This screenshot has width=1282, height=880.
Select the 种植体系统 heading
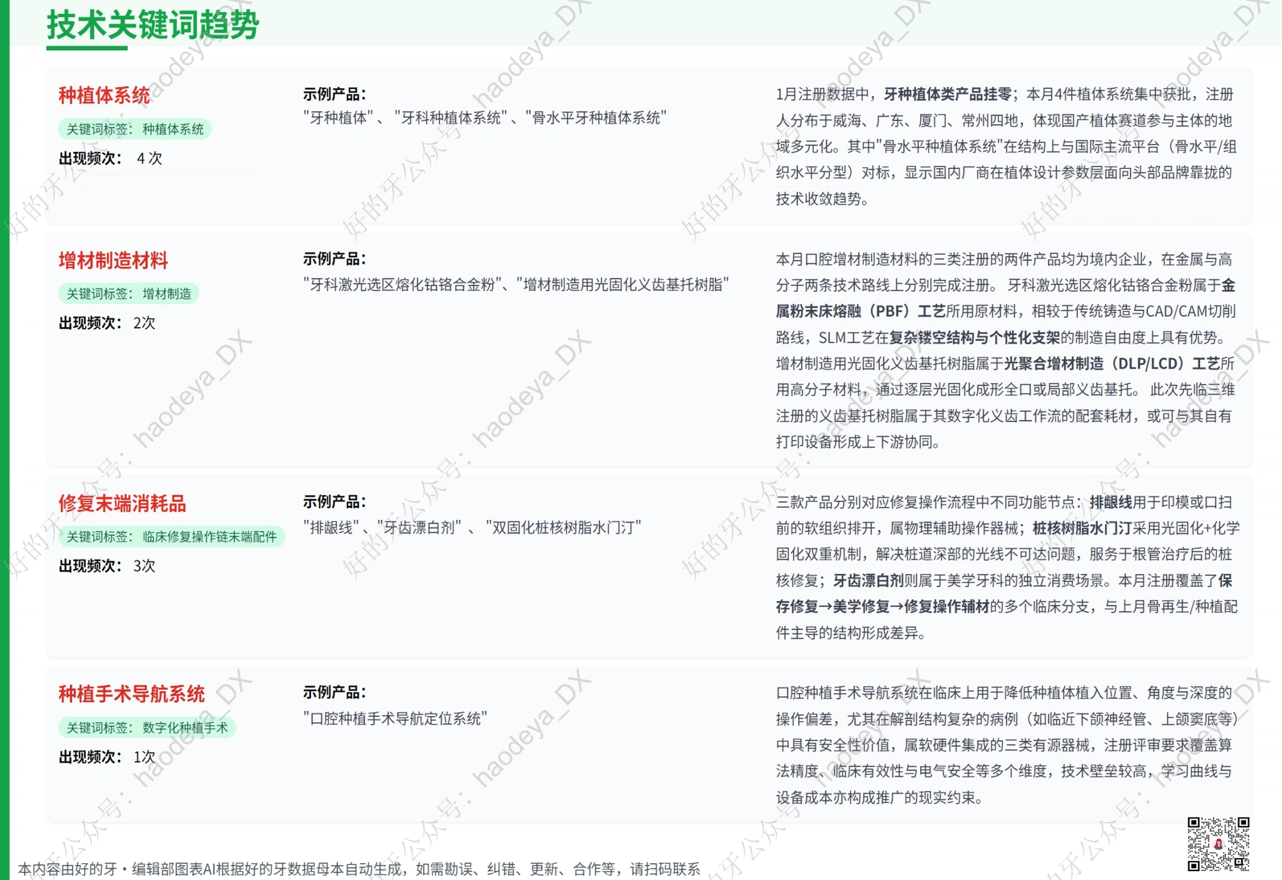coord(105,95)
